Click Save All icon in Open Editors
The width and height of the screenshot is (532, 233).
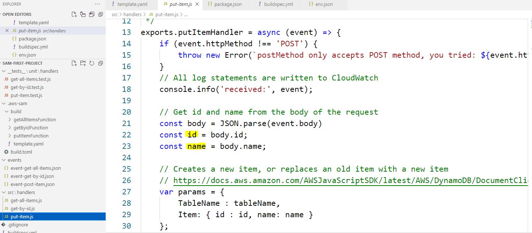click(91, 14)
